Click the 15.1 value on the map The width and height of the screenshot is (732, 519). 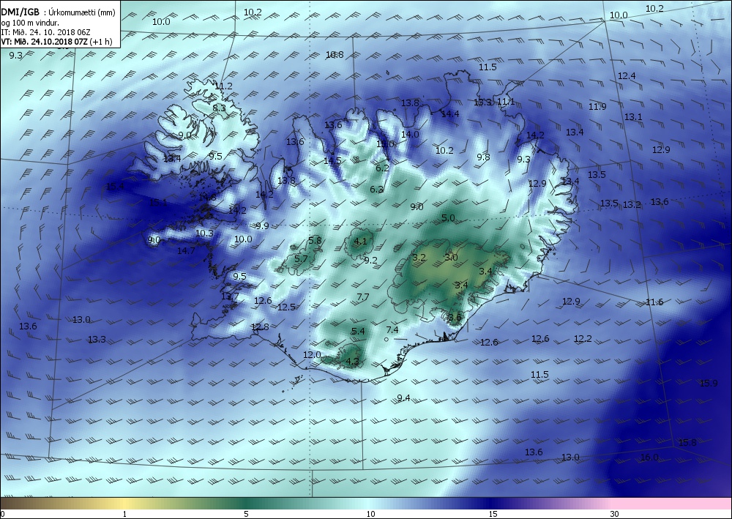tap(158, 203)
